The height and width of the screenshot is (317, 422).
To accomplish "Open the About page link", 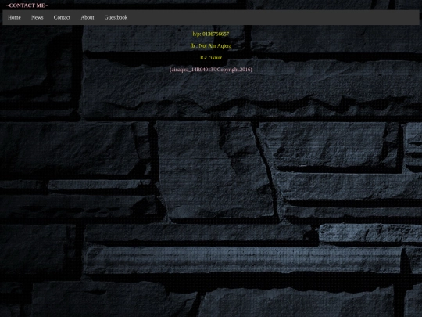I will pos(88,17).
